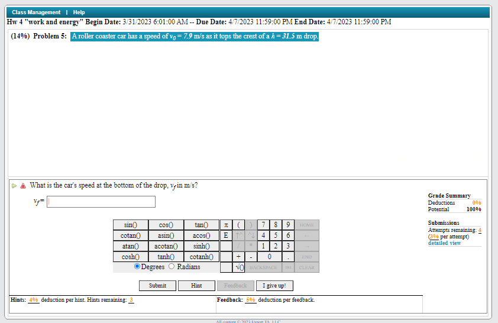Open the detailed view link
This screenshot has width=498, height=323.
point(444,243)
